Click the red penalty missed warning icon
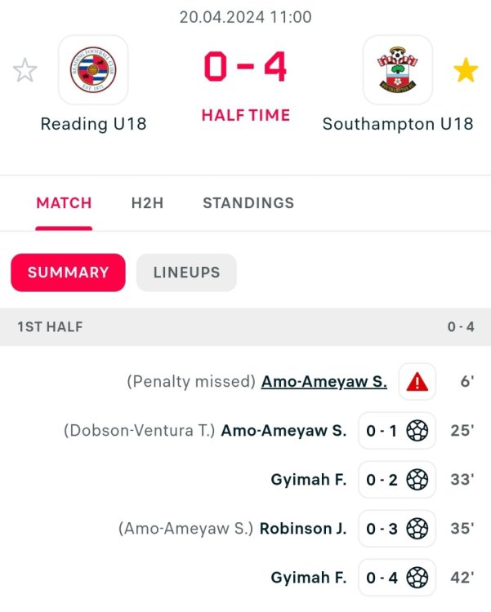The width and height of the screenshot is (491, 612). (417, 381)
